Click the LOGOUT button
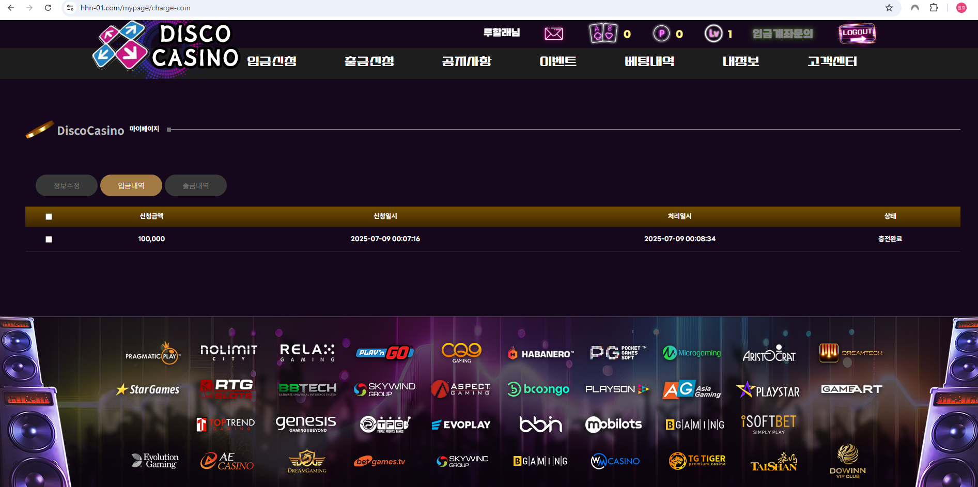The height and width of the screenshot is (487, 978). click(x=857, y=34)
